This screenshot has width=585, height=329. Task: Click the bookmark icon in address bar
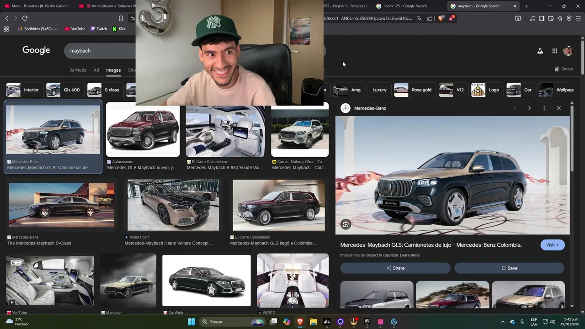(x=121, y=18)
